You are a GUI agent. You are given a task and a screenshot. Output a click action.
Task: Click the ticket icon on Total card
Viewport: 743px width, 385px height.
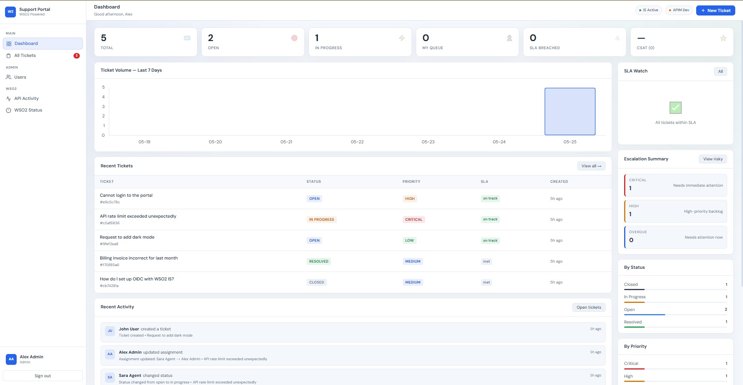tap(187, 38)
